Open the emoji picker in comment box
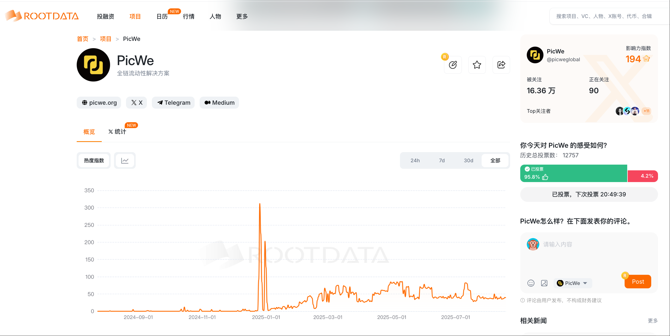The height and width of the screenshot is (336, 670). coord(531,283)
